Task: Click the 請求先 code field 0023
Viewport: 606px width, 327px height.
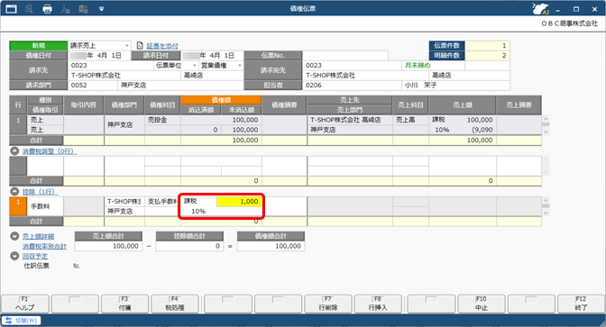Action: 112,66
